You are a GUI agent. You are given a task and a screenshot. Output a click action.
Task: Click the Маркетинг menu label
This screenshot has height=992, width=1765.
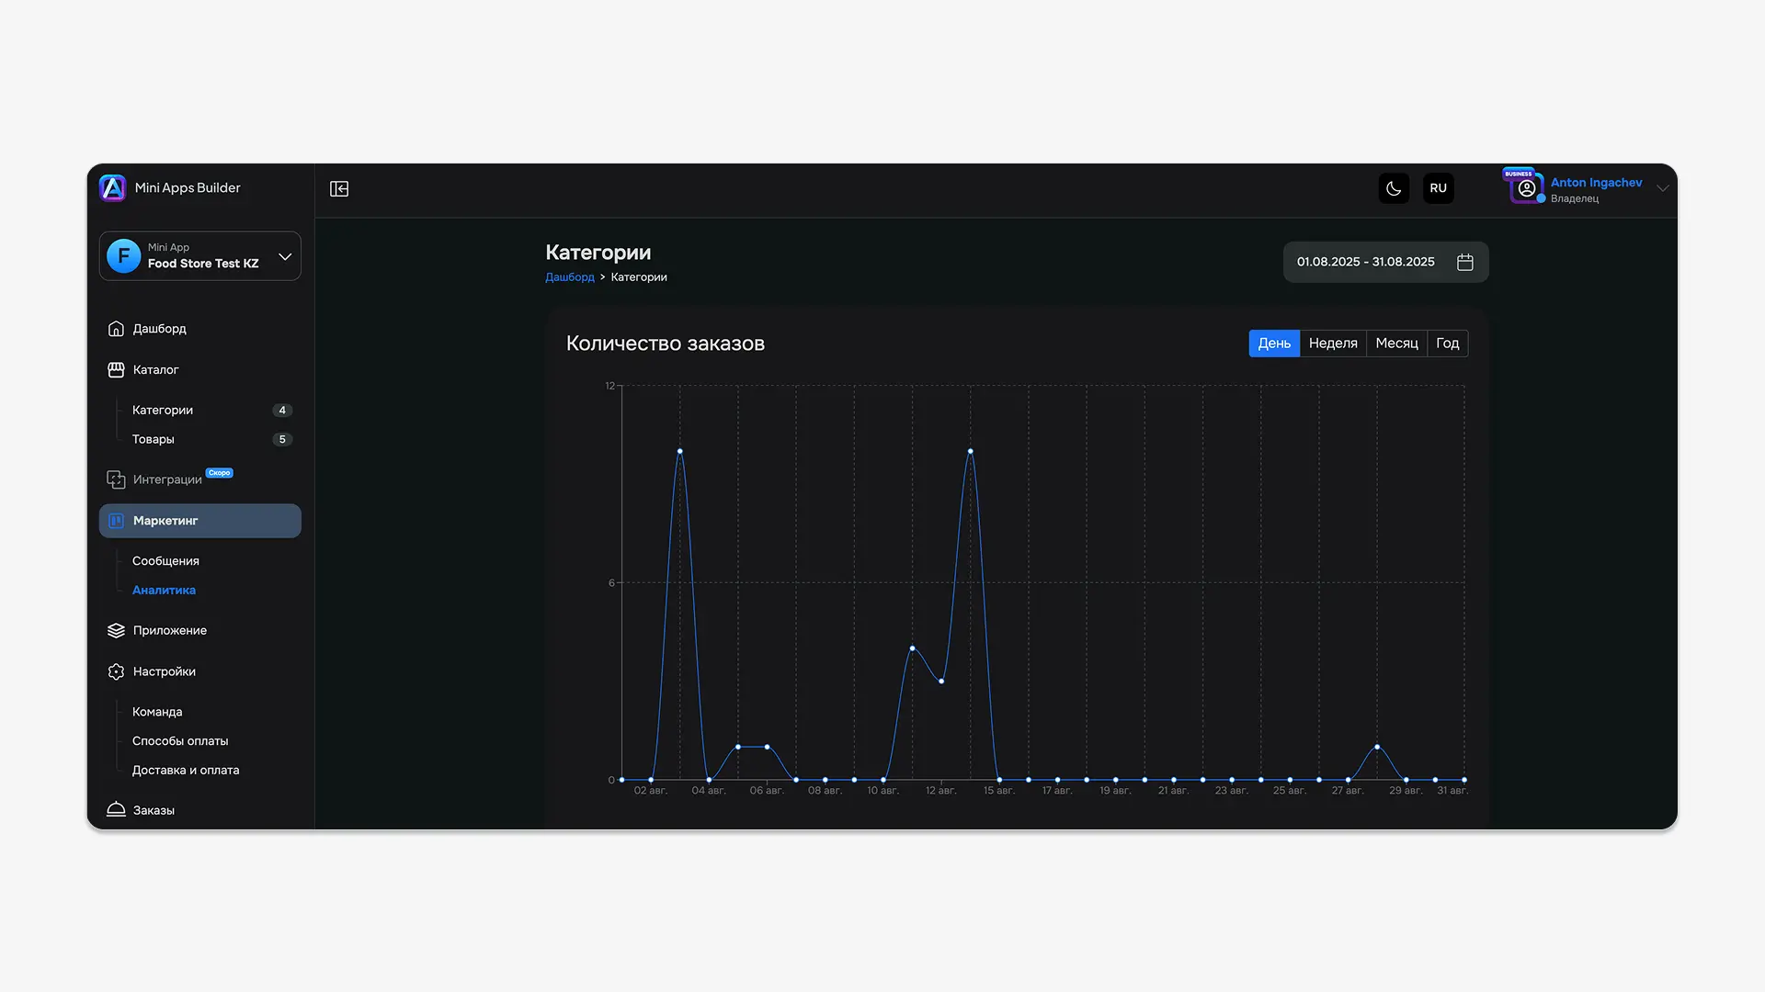click(x=165, y=521)
